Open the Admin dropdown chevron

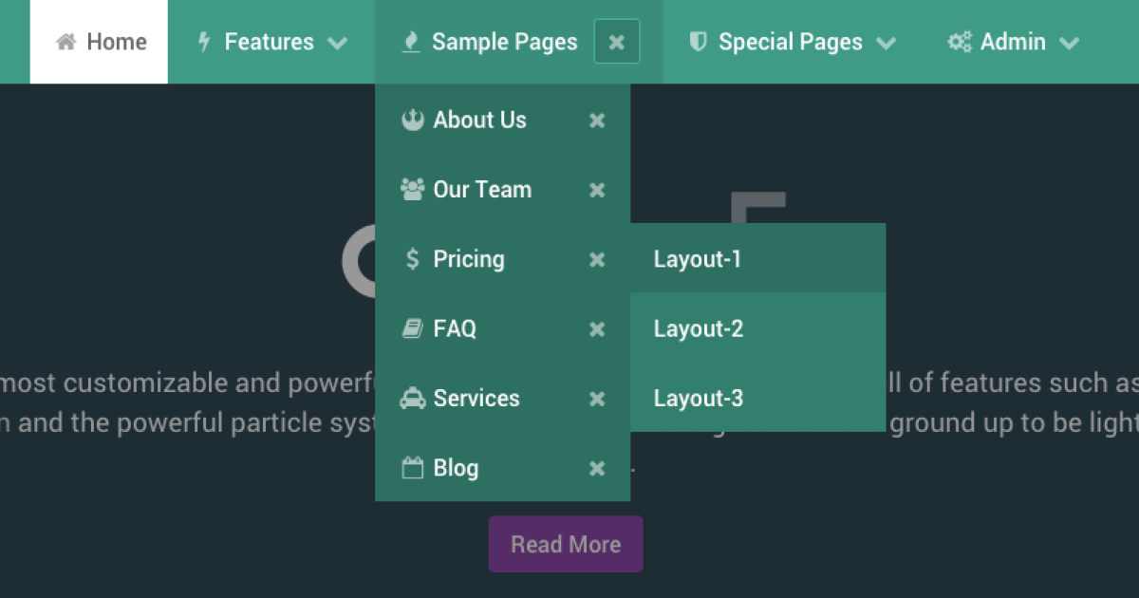(x=1069, y=43)
